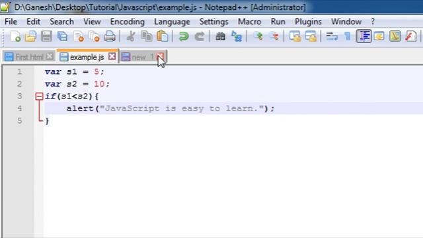Image resolution: width=423 pixels, height=238 pixels.
Task: Open the Plugins menu
Action: pos(308,22)
